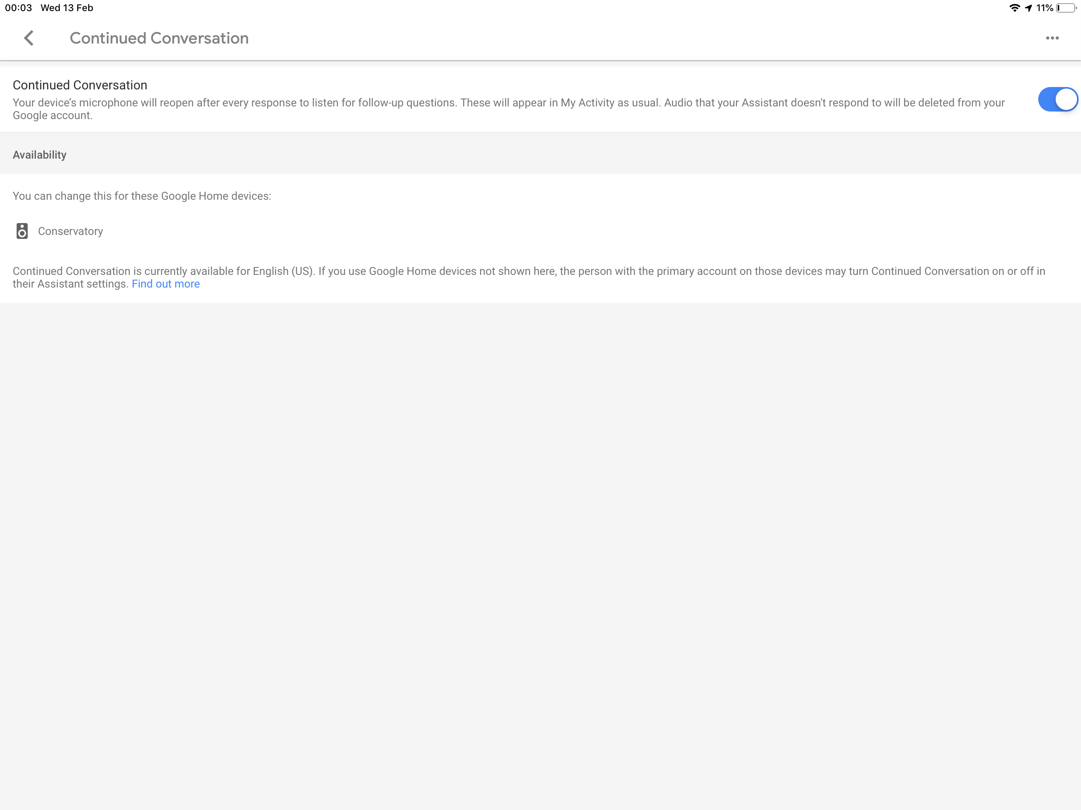Click the Availability section header

[x=40, y=155]
